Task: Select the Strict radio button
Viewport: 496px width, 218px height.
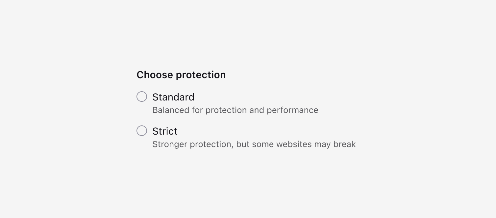Action: pos(142,131)
